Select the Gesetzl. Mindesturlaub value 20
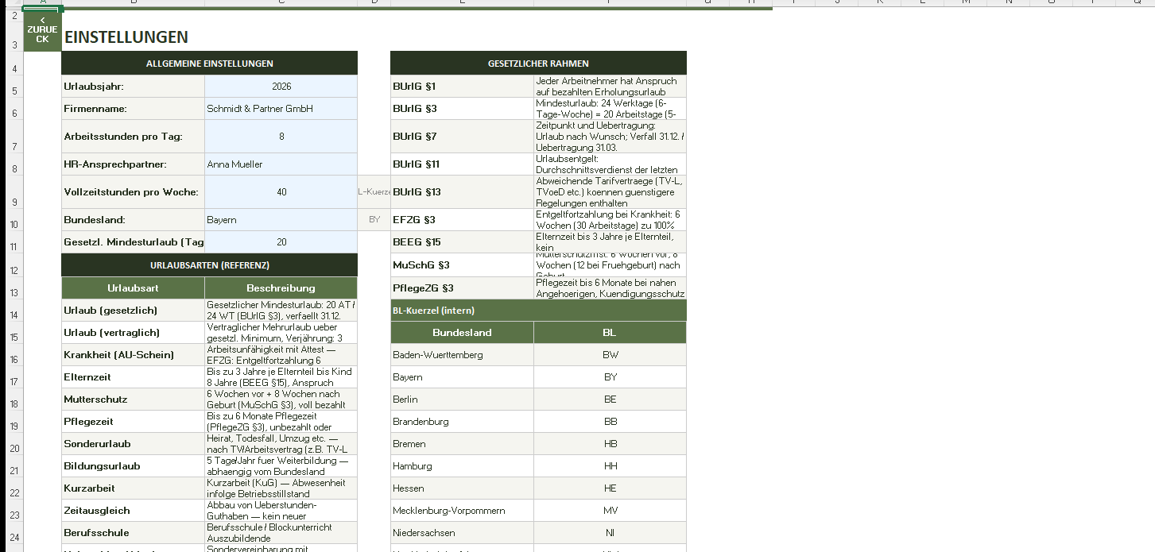Image resolution: width=1155 pixels, height=552 pixels. [281, 242]
